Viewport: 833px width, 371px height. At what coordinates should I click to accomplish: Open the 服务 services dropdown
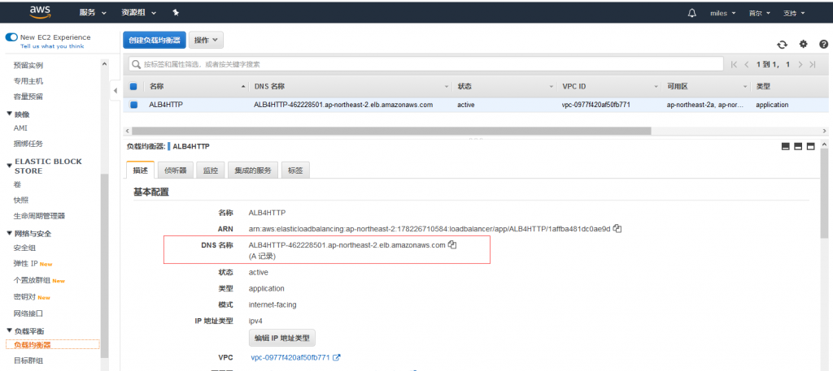tap(93, 13)
